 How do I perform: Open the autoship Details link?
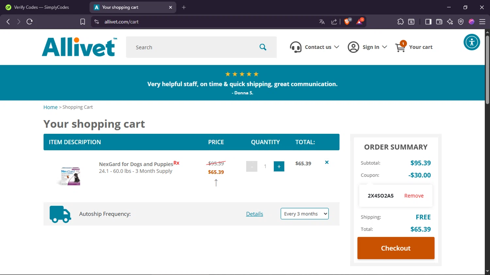click(254, 214)
